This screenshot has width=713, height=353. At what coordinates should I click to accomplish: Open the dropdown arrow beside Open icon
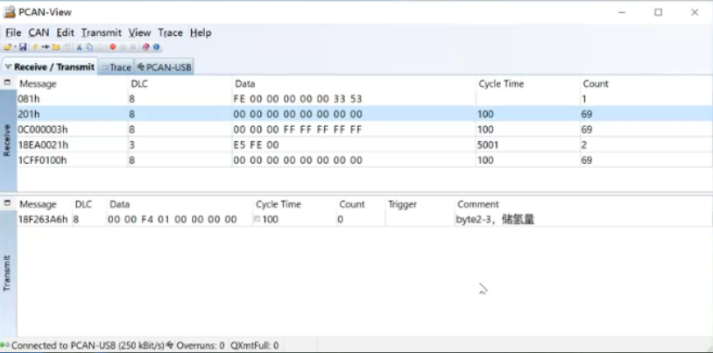click(x=15, y=46)
